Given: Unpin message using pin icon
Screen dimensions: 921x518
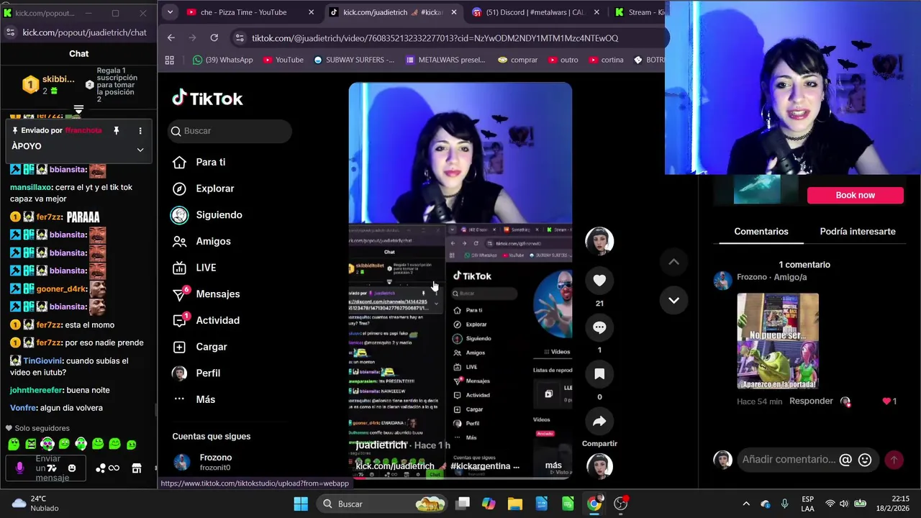Looking at the screenshot, I should pyautogui.click(x=116, y=130).
